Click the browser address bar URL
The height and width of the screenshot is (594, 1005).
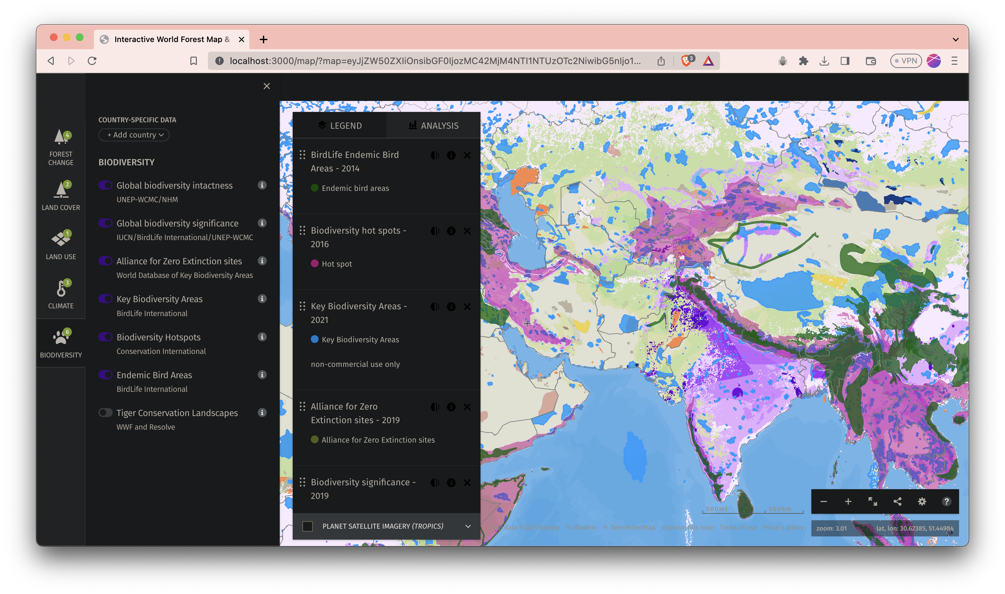[435, 61]
